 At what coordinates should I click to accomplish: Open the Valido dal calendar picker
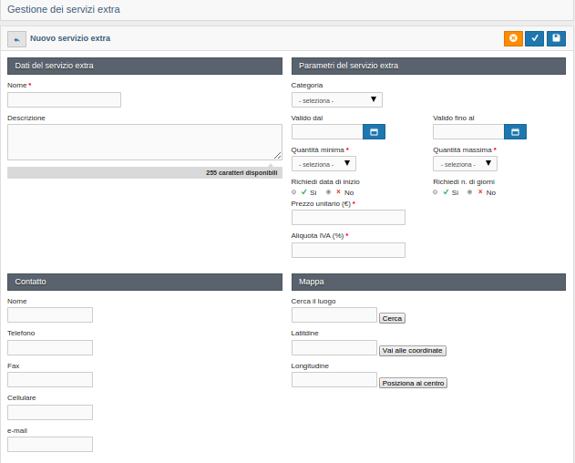coord(374,132)
